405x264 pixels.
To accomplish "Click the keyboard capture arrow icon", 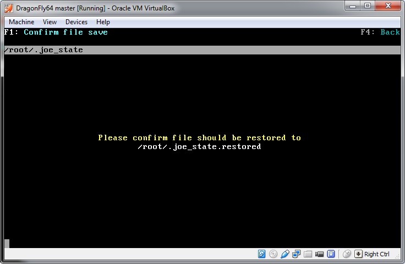I will 358,254.
